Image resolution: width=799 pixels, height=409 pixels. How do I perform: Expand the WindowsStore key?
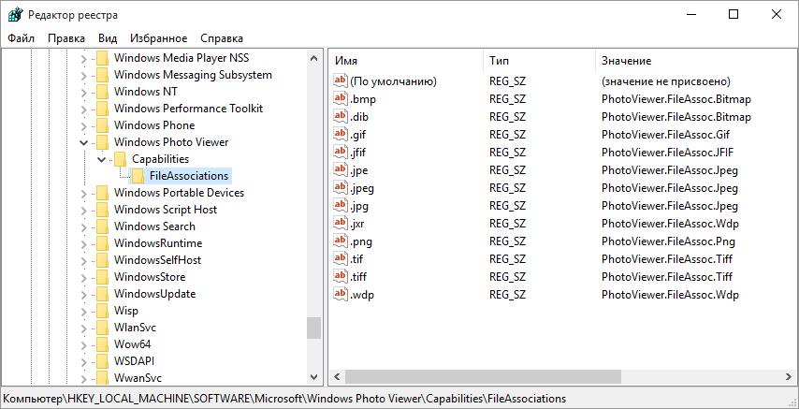pyautogui.click(x=84, y=277)
